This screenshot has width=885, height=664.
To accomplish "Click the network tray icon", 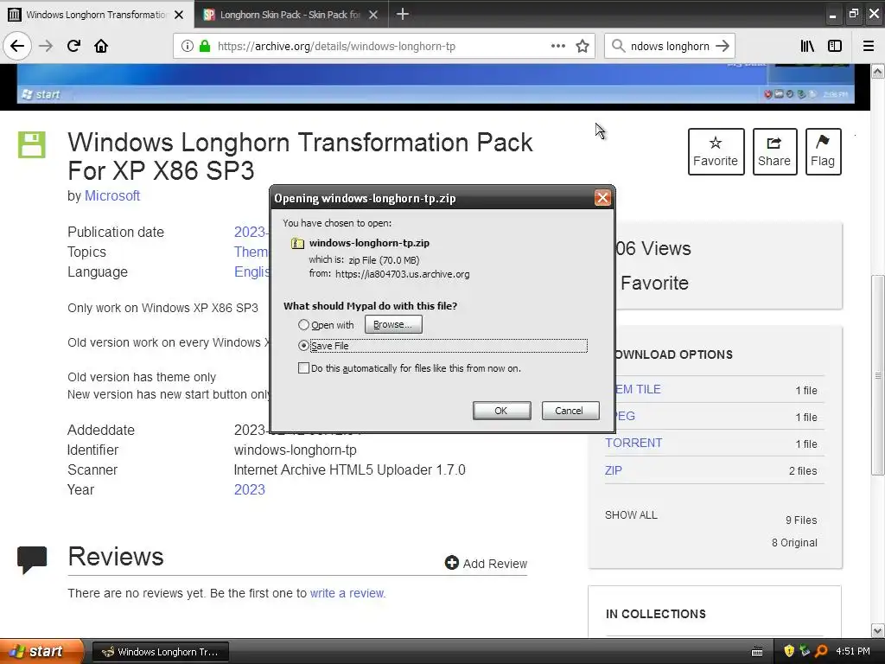I will pos(805,651).
